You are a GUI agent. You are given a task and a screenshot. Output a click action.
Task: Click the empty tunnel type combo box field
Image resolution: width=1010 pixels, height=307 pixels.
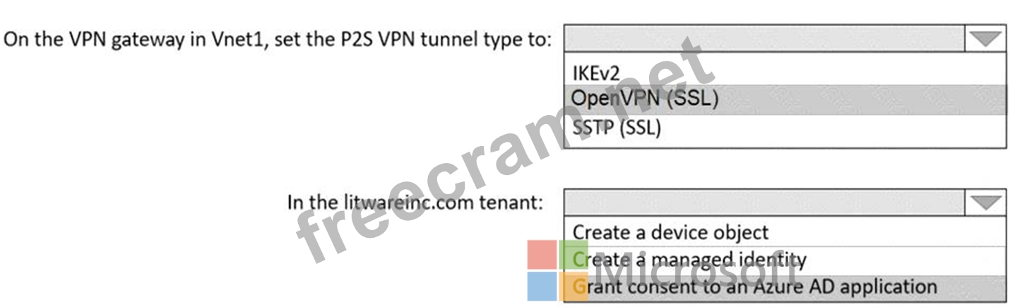click(764, 39)
